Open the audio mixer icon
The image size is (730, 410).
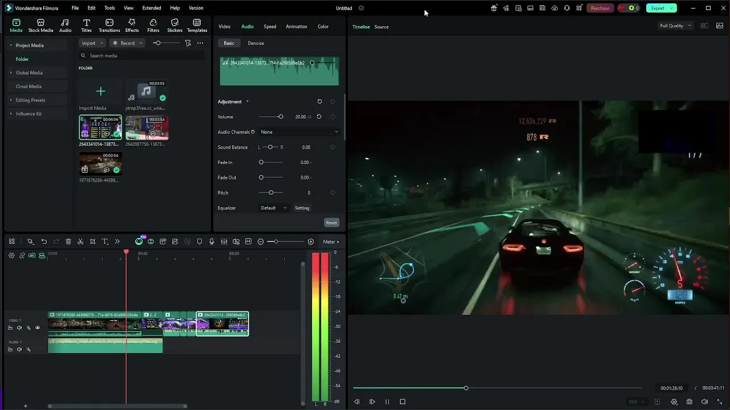[224, 241]
